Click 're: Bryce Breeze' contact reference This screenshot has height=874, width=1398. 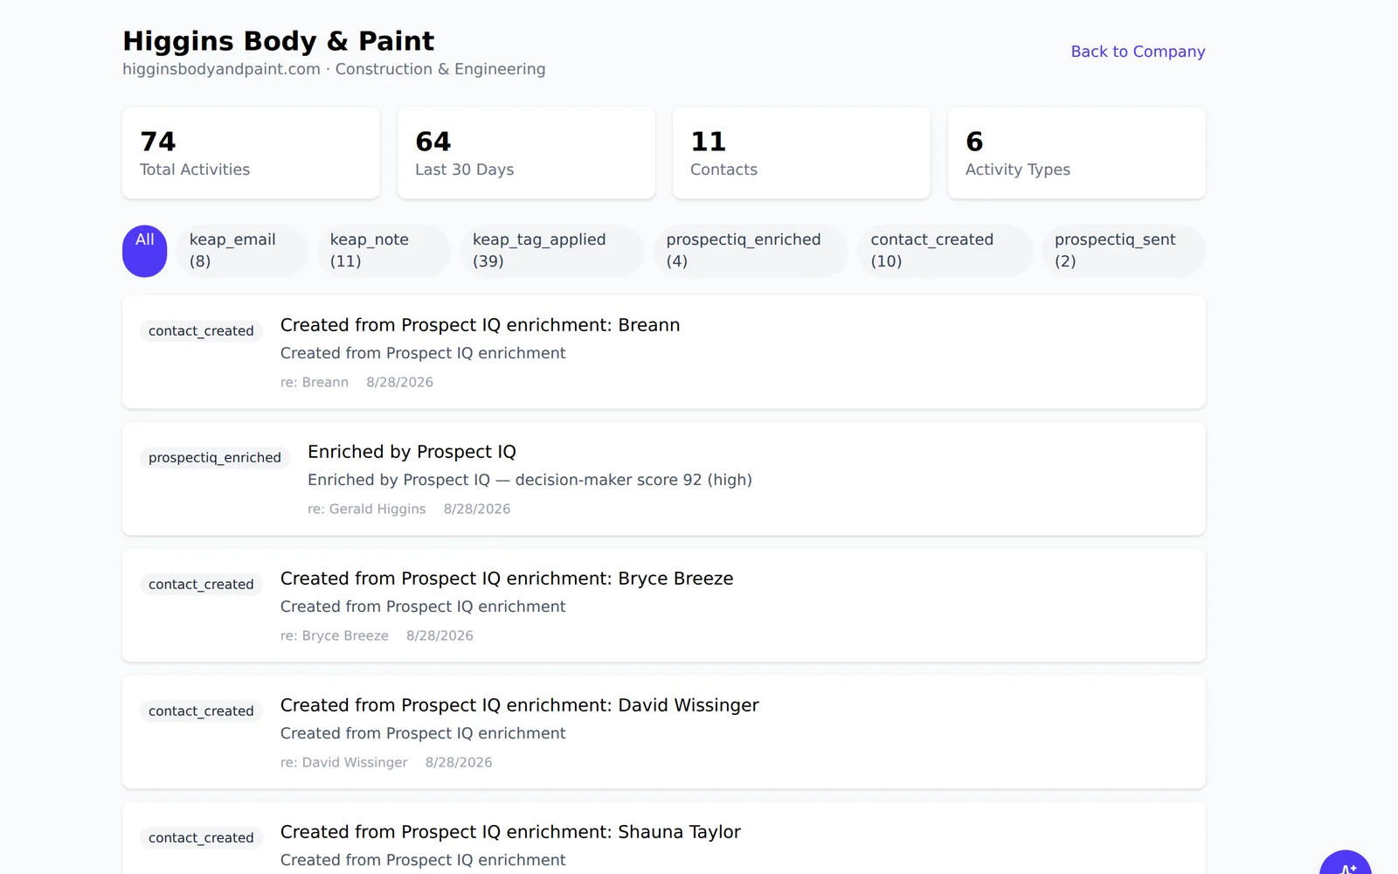(x=335, y=635)
